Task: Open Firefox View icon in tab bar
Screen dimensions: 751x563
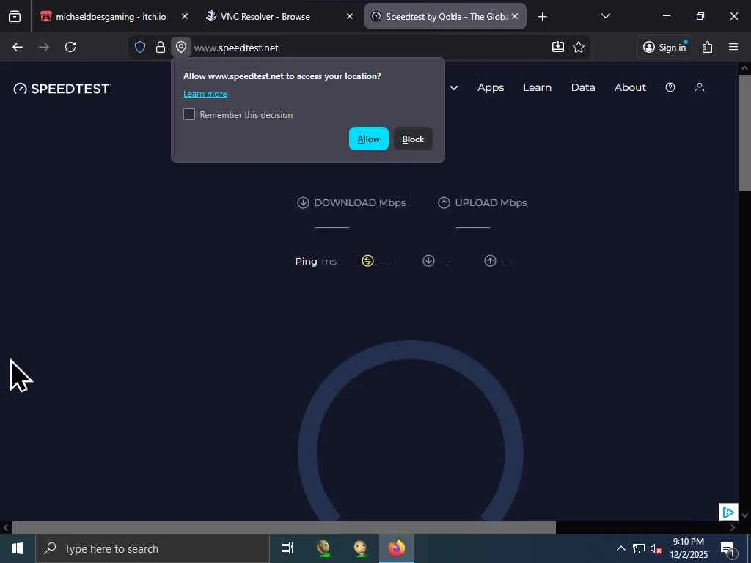Action: [x=15, y=17]
